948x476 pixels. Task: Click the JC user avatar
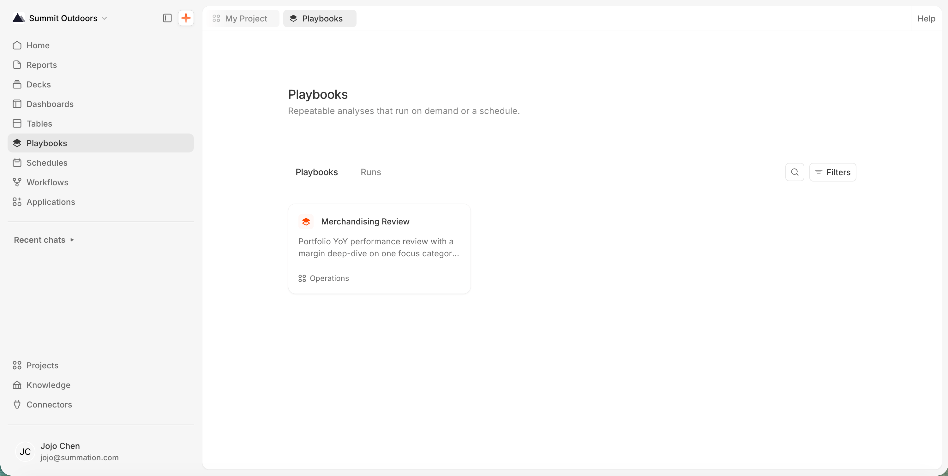(25, 451)
